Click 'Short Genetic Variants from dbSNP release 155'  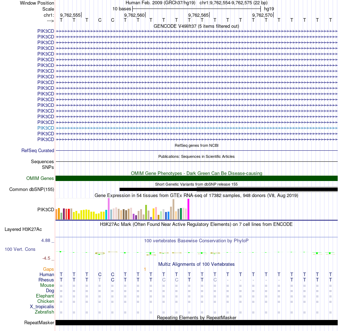[196, 184]
